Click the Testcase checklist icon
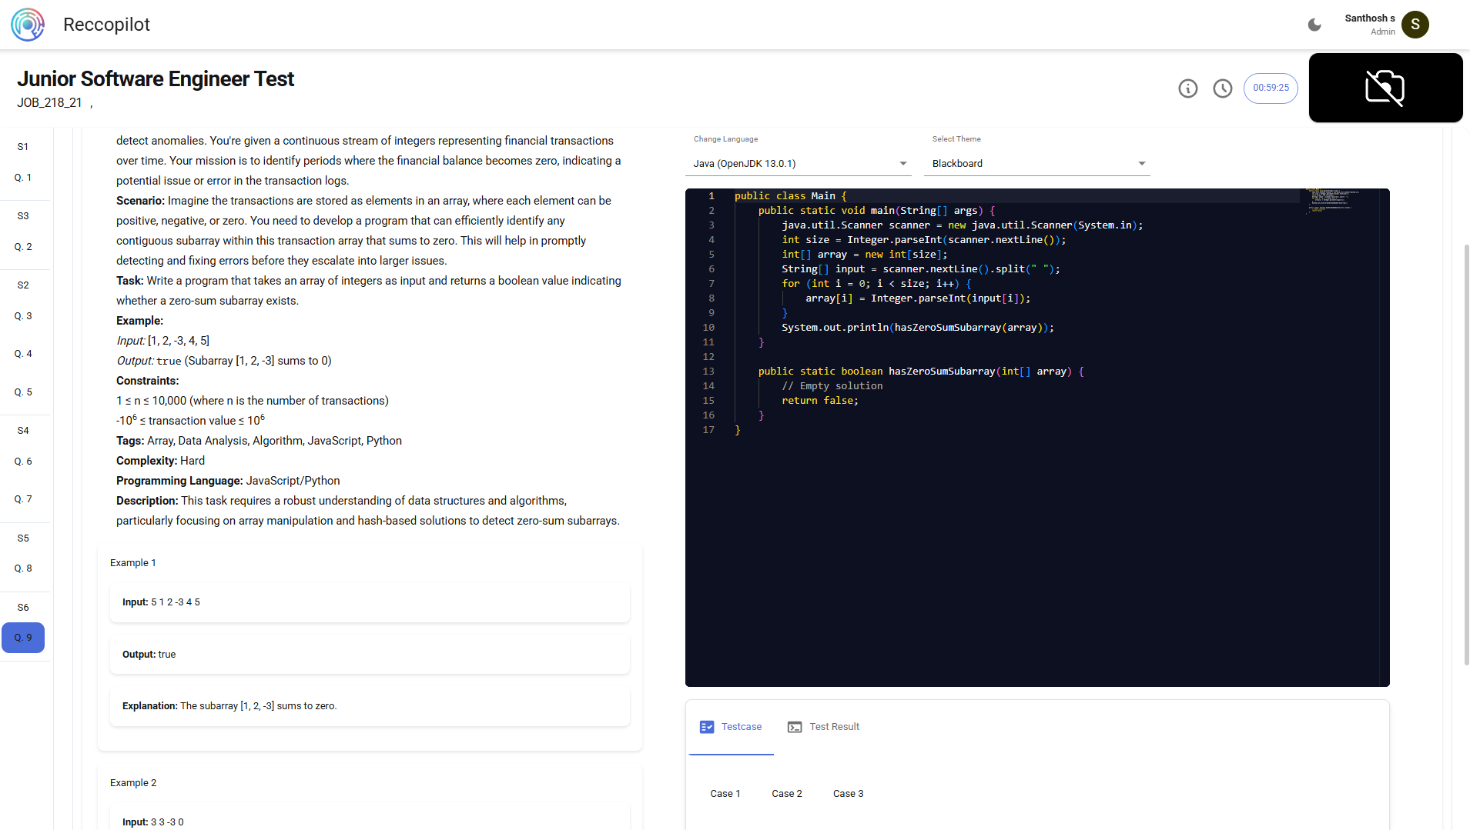This screenshot has width=1470, height=830. [x=706, y=726]
